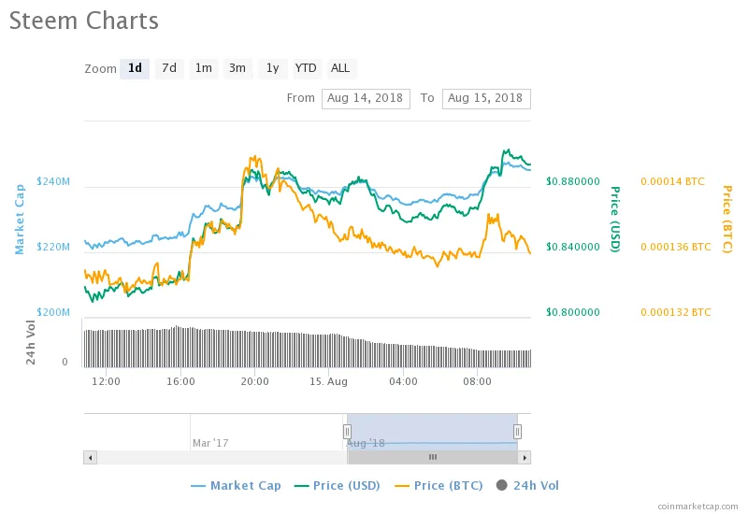This screenshot has height=514, width=748.
Task: Click the To date field Aug 15, 2018
Action: tap(486, 99)
